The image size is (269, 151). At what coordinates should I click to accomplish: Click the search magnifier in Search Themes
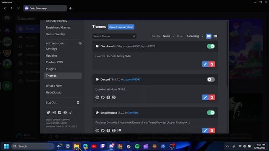(134, 36)
